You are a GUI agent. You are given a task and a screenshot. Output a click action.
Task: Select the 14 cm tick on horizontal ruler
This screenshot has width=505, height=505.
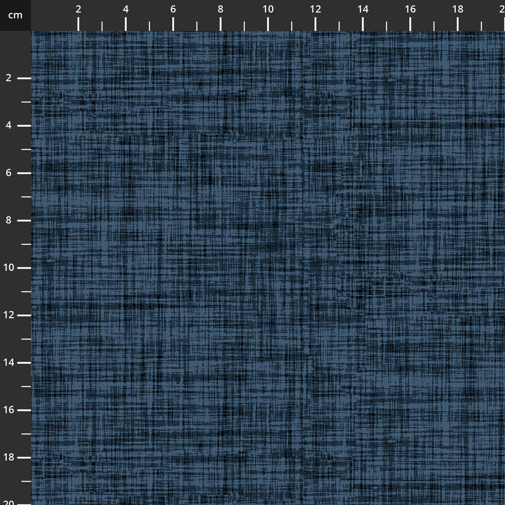pyautogui.click(x=363, y=24)
